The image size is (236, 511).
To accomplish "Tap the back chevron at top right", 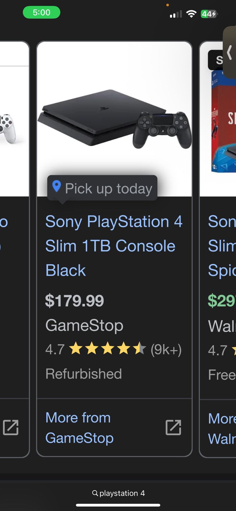I will 229,53.
